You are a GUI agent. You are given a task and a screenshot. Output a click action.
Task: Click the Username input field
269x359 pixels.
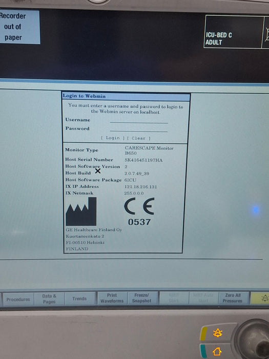coord(139,120)
